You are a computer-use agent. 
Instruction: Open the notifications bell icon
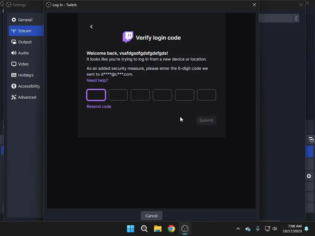pos(307,229)
